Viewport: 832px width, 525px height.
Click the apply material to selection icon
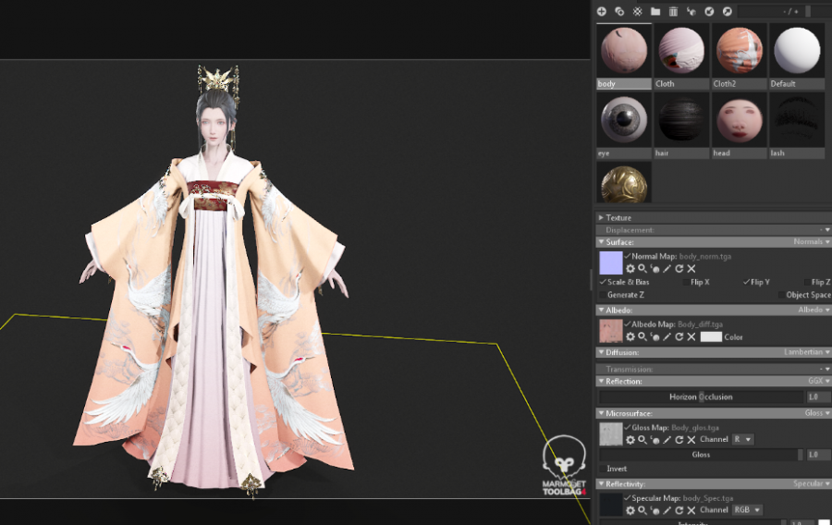(x=691, y=11)
